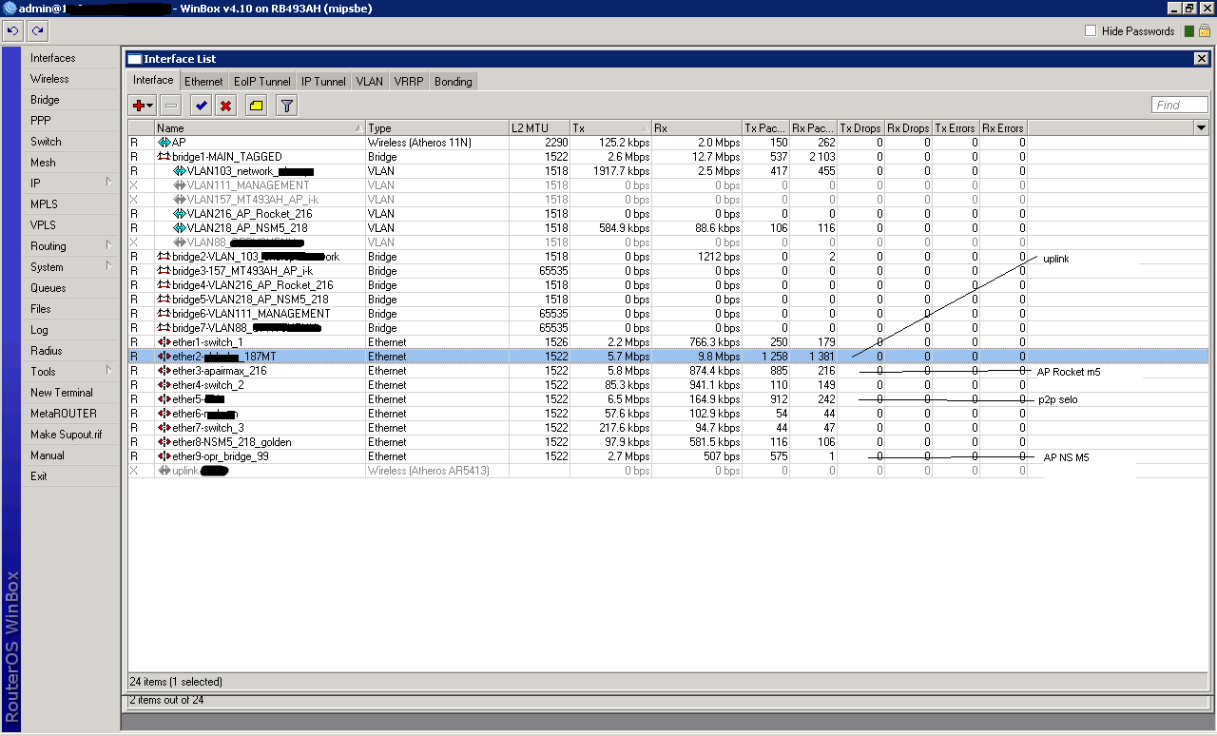Image resolution: width=1217 pixels, height=736 pixels.
Task: Click New Terminal in the sidebar
Action: [62, 393]
